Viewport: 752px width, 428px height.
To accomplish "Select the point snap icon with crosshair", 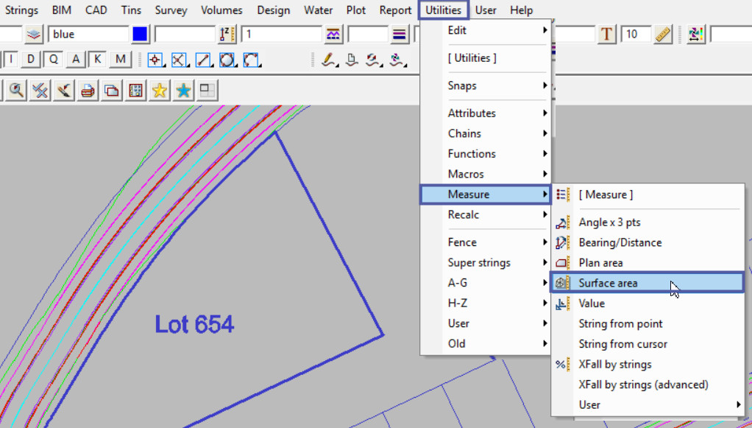I will pyautogui.click(x=155, y=60).
